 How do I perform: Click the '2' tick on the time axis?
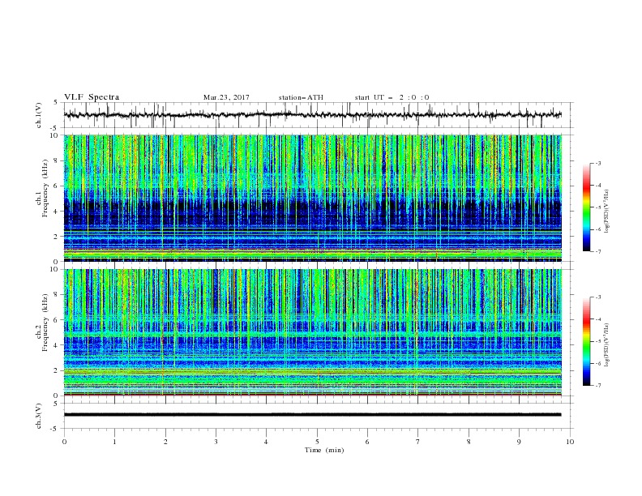click(x=165, y=442)
